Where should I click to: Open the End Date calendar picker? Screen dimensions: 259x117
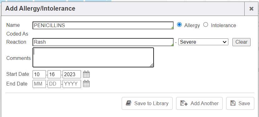coord(86,84)
